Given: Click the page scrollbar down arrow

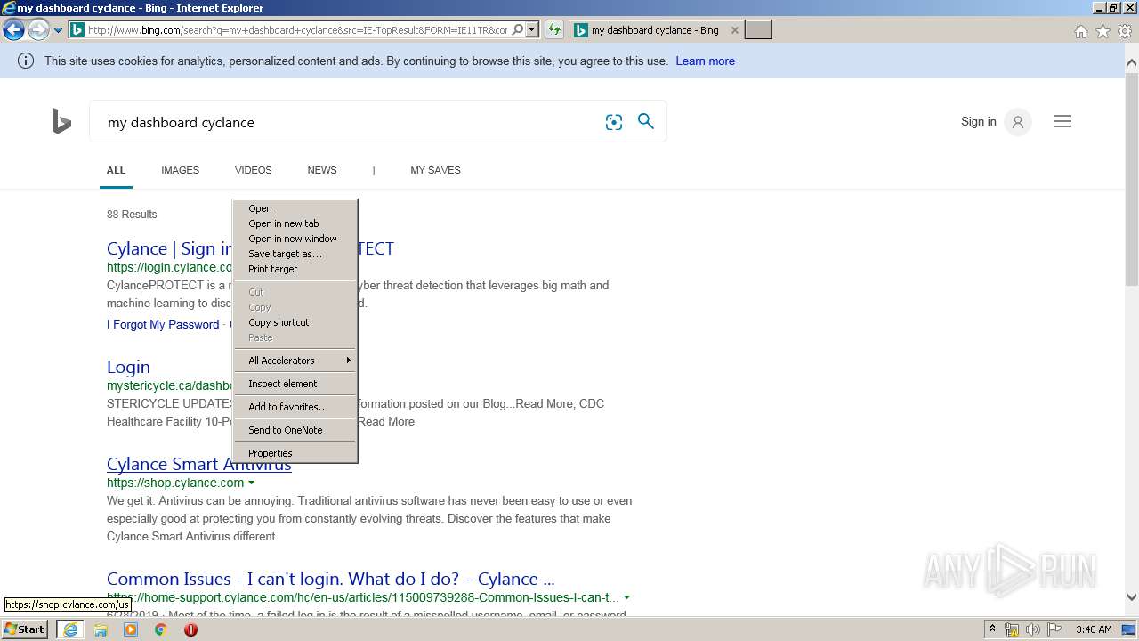Looking at the screenshot, I should [x=1132, y=597].
